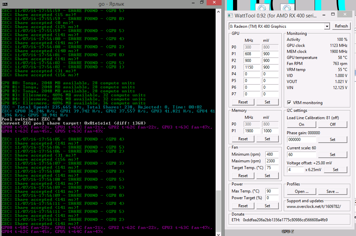Click the Total Speed line in console
This screenshot has width=356, height=236.
tap(102, 107)
